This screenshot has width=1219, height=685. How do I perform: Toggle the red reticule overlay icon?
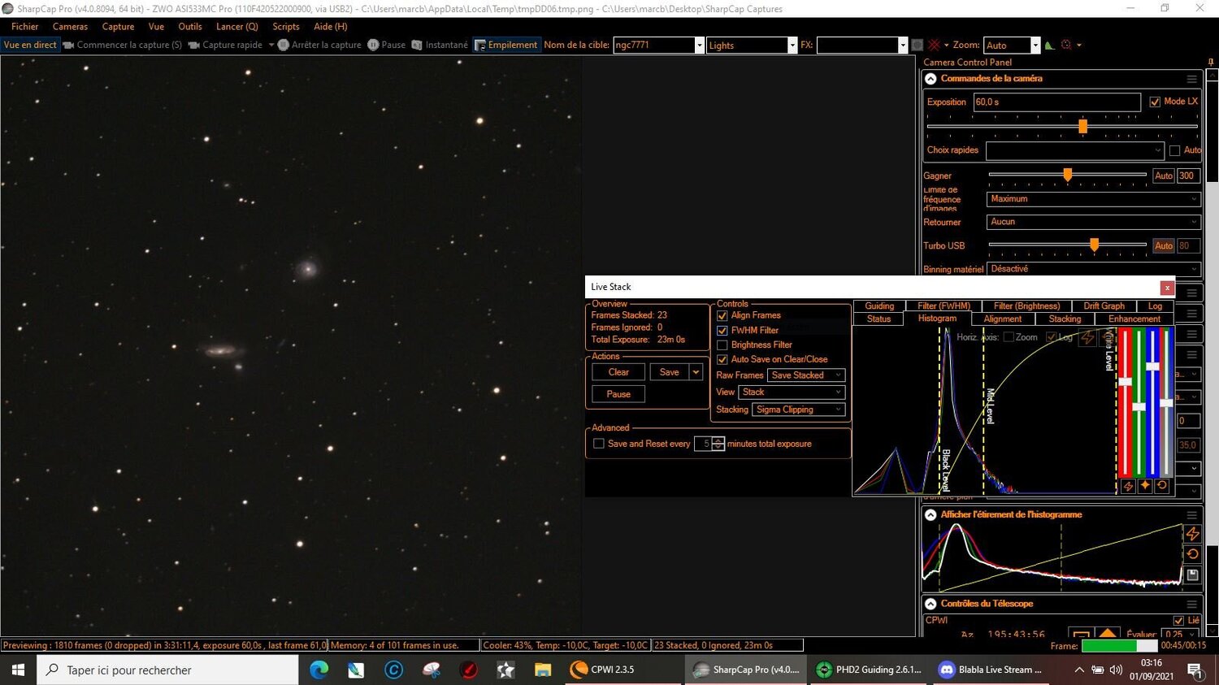[x=935, y=45]
